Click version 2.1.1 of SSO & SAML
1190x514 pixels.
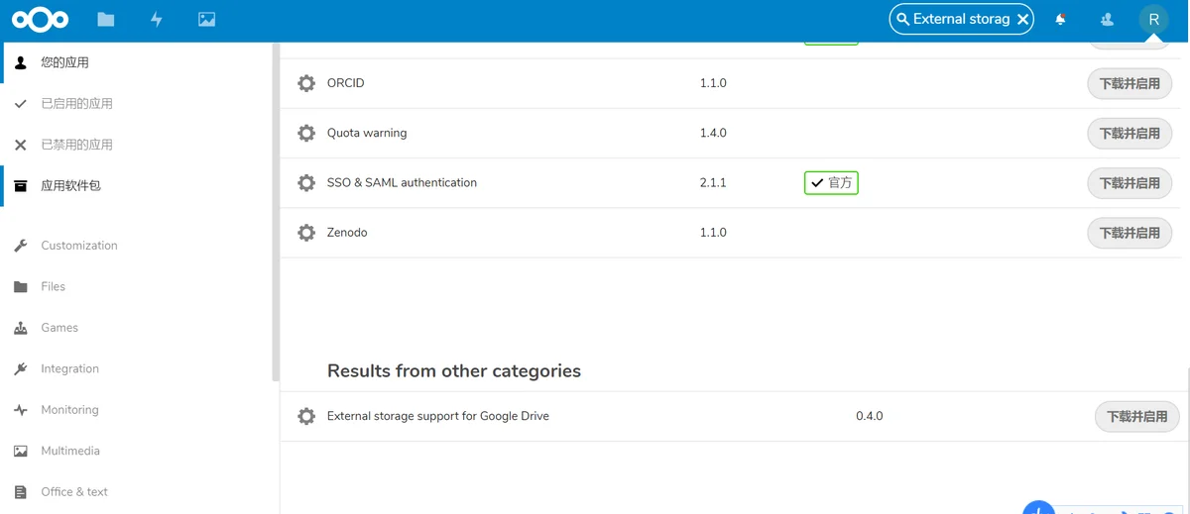pyautogui.click(x=713, y=183)
